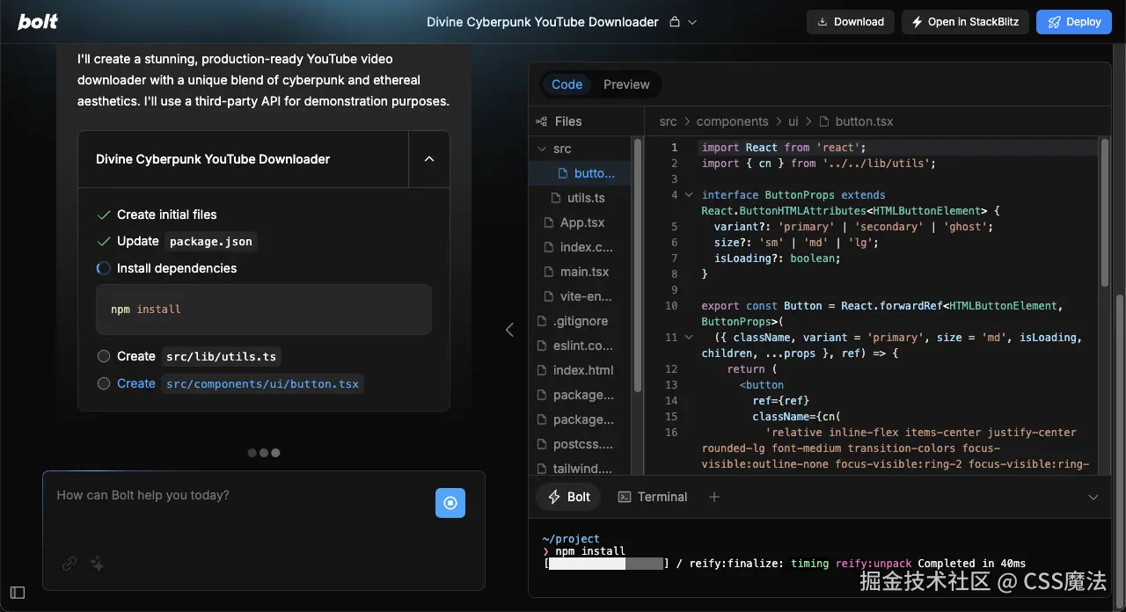Click the enhance prompt sparkle icon
Image resolution: width=1126 pixels, height=612 pixels.
pyautogui.click(x=98, y=565)
